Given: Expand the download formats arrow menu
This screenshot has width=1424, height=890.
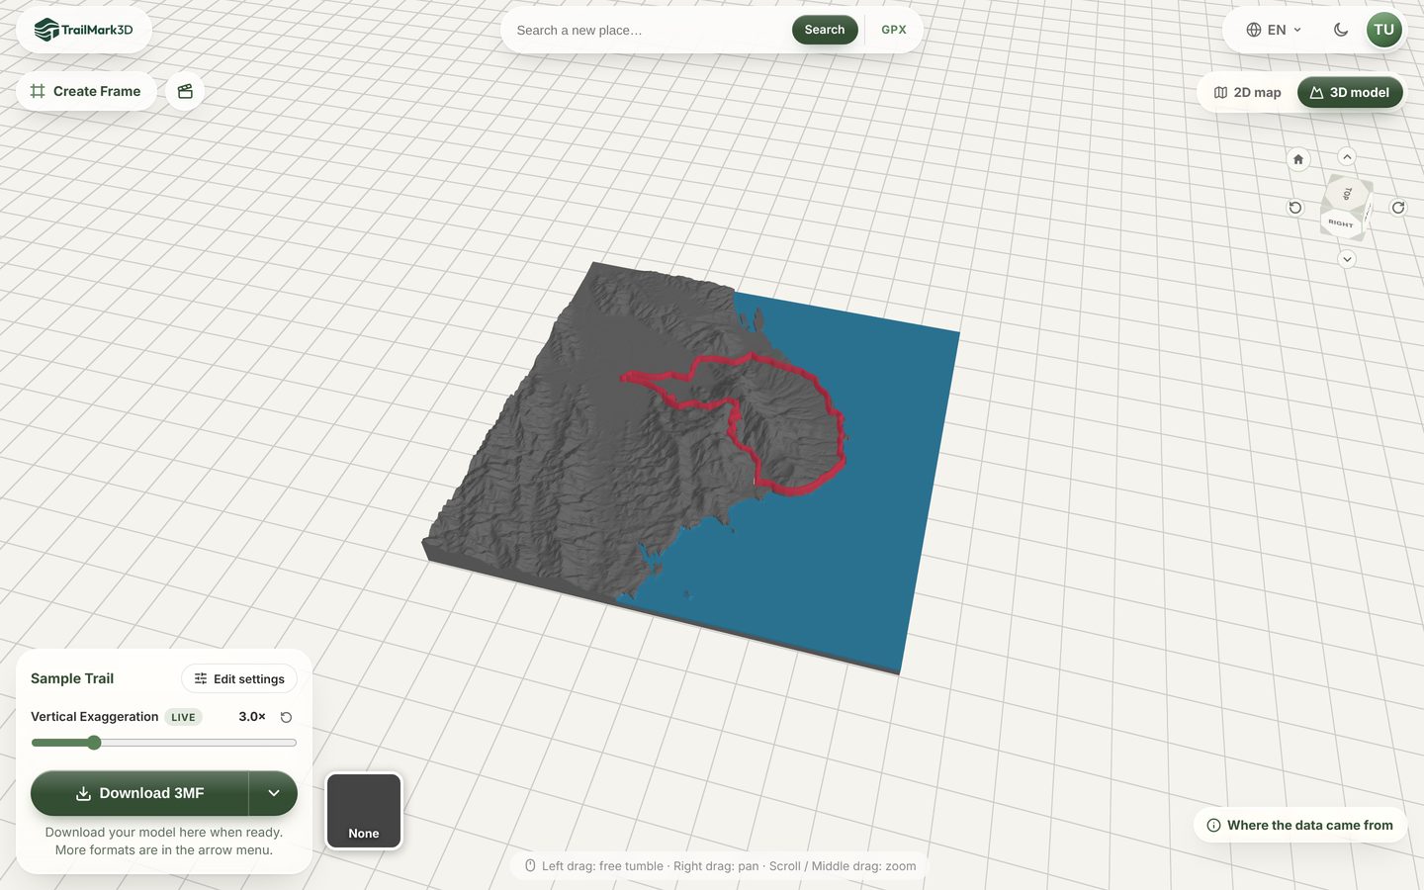Looking at the screenshot, I should pos(274,793).
